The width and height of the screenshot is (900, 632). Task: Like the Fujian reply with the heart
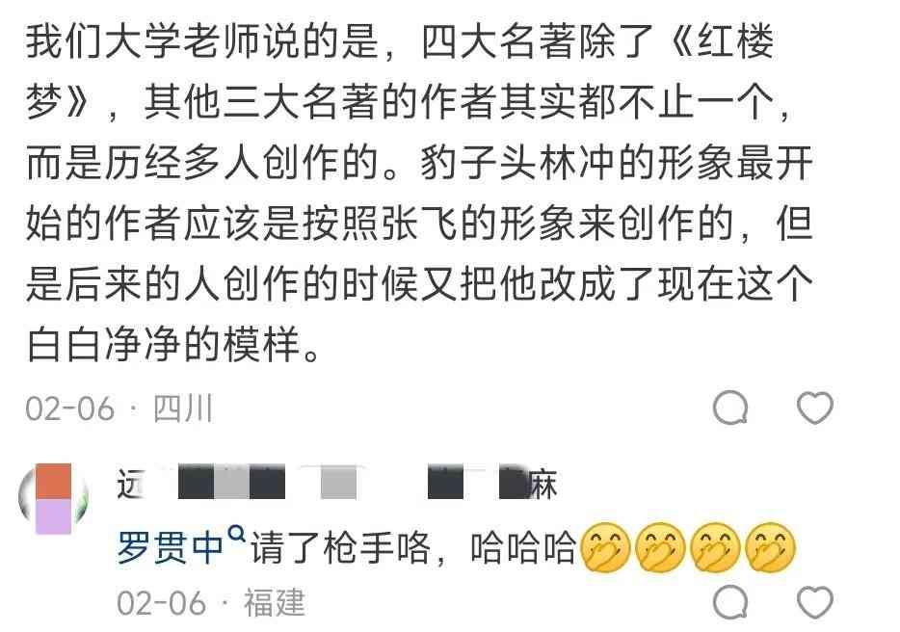tap(815, 603)
